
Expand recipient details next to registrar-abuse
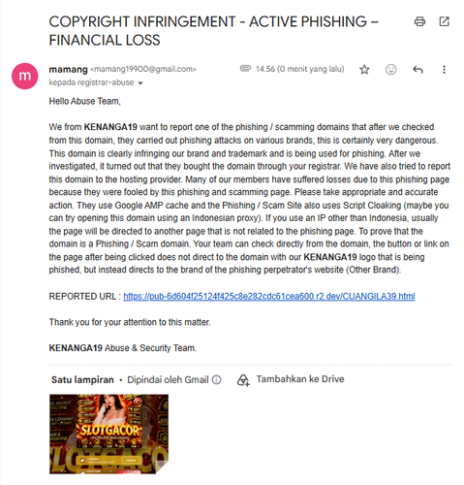[140, 83]
